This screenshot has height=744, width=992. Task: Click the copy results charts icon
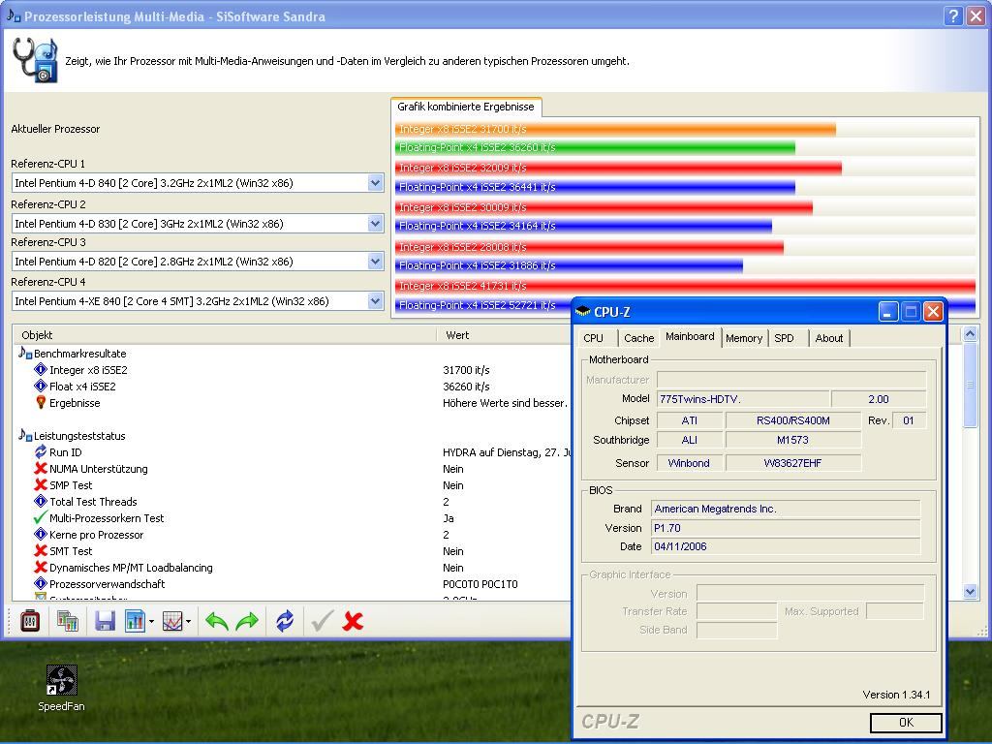(x=67, y=621)
